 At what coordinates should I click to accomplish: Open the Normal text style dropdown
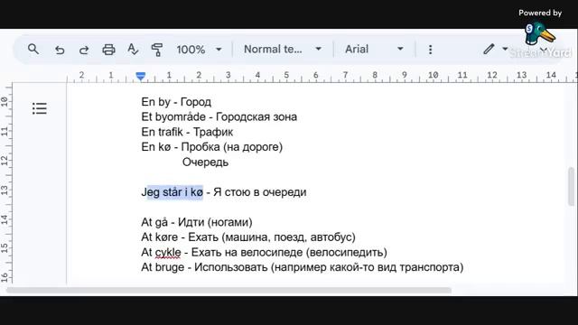(x=283, y=49)
